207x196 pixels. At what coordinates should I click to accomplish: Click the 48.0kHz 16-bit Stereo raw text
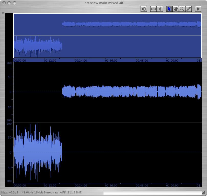point(40,192)
